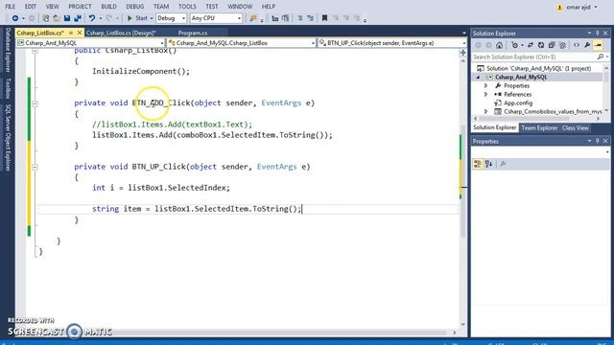Open the BTN_UP_Click member dropdown

coord(392,43)
